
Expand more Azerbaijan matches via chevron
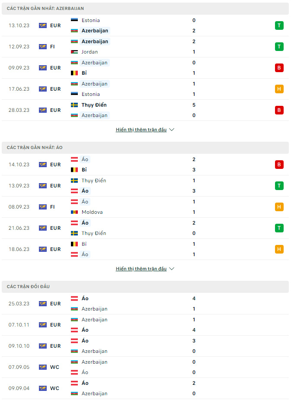172,130
